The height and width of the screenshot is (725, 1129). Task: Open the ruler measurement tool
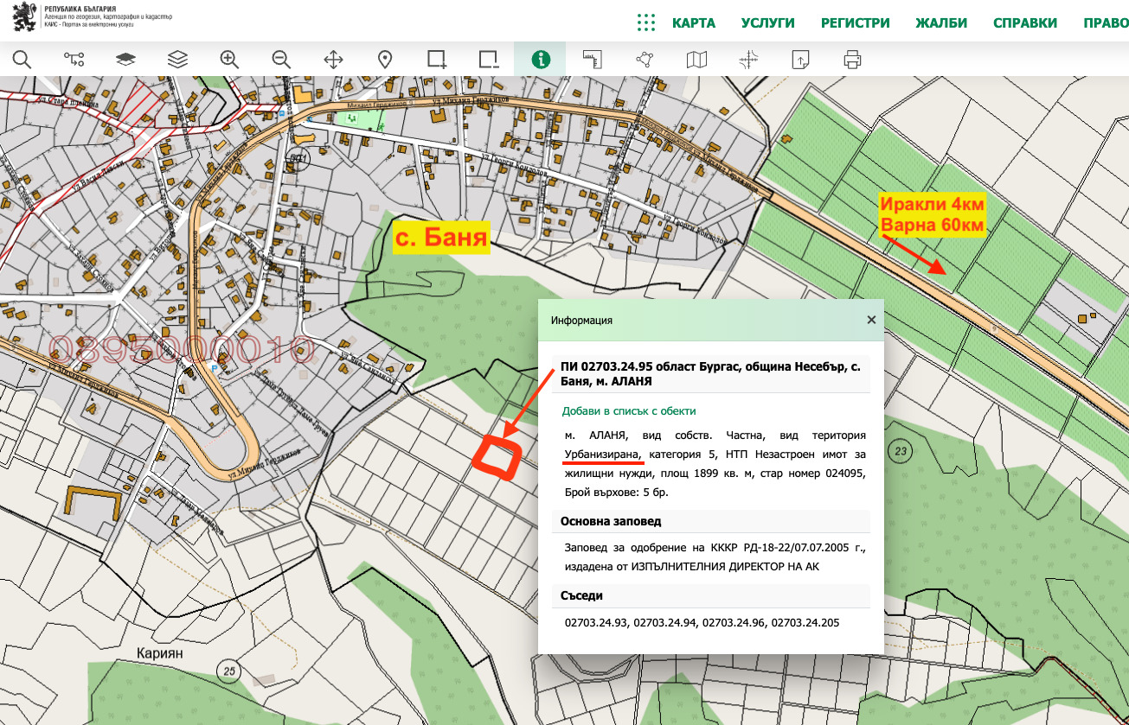(593, 59)
